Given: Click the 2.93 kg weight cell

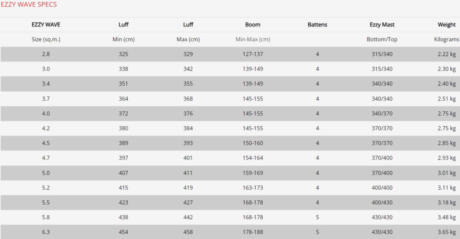Looking at the screenshot, I should [447, 158].
